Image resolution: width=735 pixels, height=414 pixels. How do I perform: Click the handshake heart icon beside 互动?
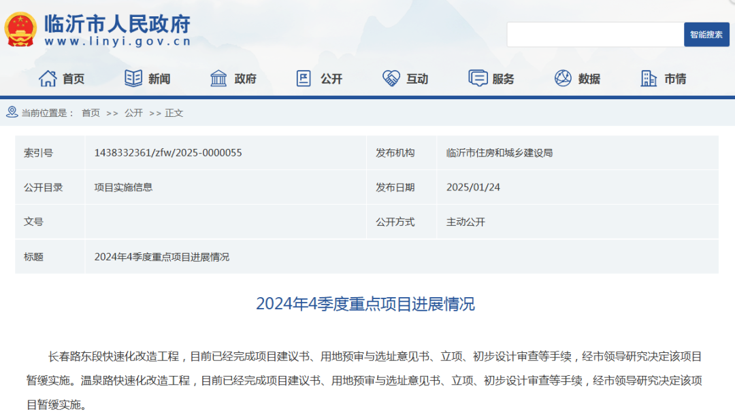pyautogui.click(x=391, y=79)
